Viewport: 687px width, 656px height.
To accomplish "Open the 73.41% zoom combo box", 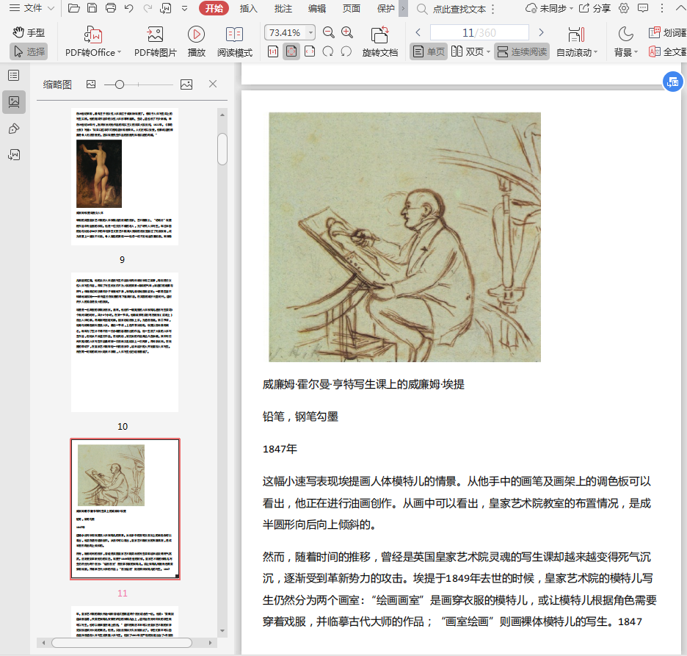I will [290, 32].
